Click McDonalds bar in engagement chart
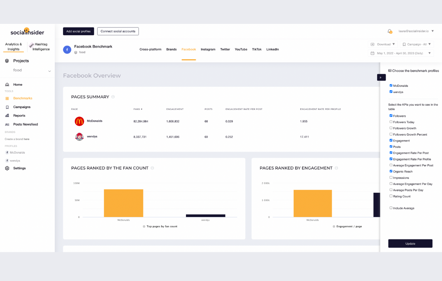Screen dimensions: 442x281 tap(313, 203)
